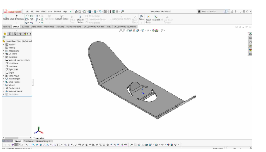
Task: Switch to the Sheet Metal tab
Action: point(37,26)
